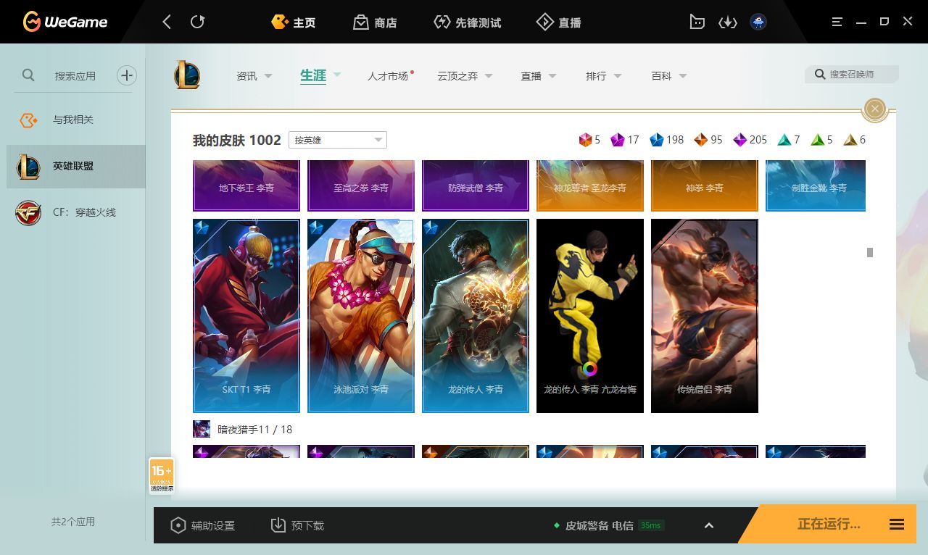Screen dimensions: 928x555
Task: Expand the 资讯 dropdown menu
Action: pos(254,76)
